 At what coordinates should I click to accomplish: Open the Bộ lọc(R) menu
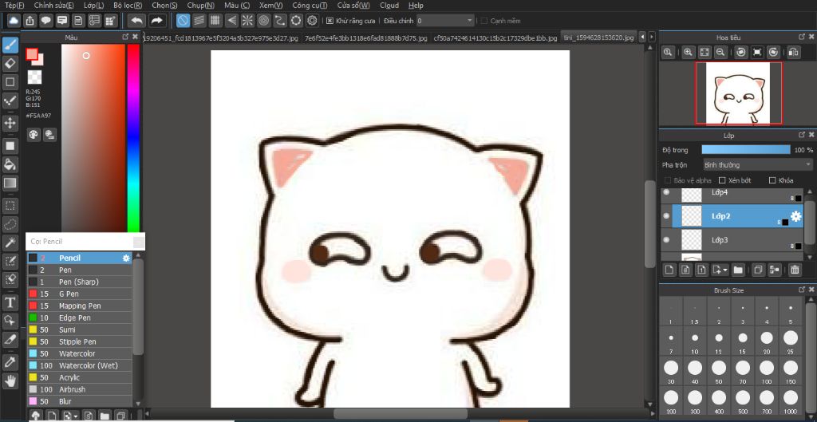[x=128, y=6]
